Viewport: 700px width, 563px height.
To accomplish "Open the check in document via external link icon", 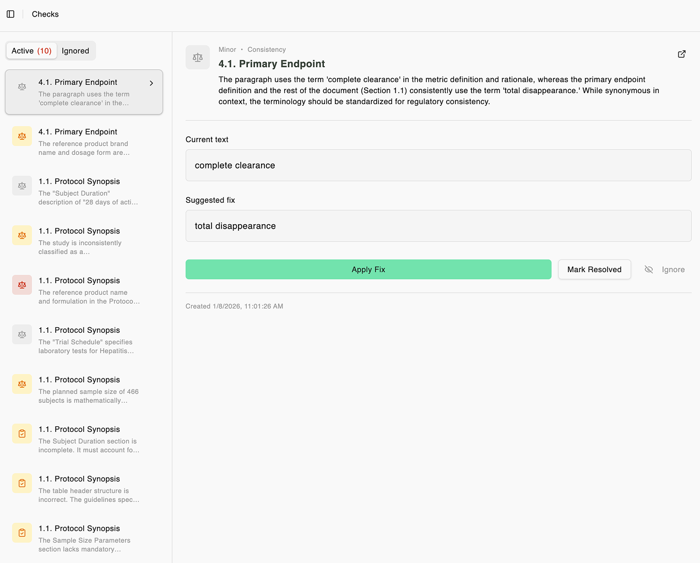I will pos(681,54).
